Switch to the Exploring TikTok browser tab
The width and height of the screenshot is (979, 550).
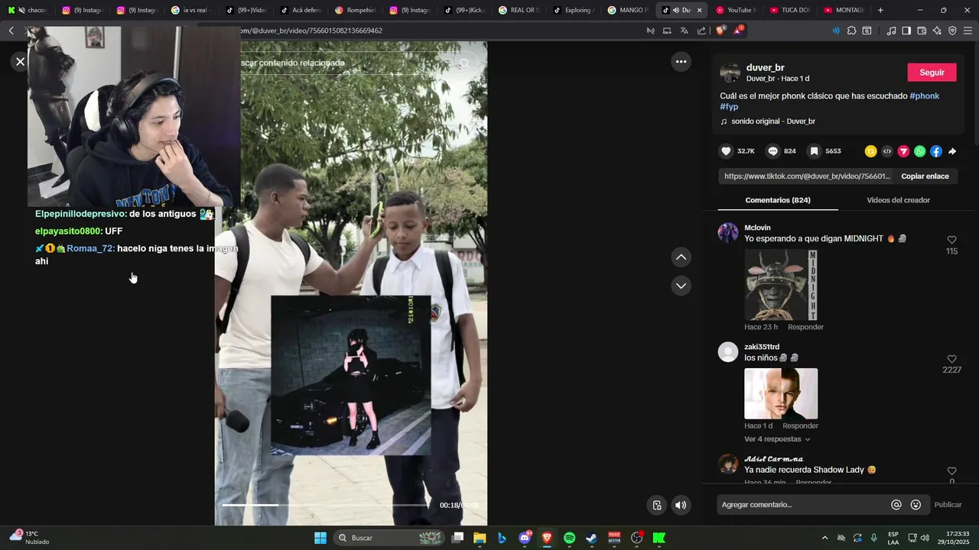tap(574, 10)
